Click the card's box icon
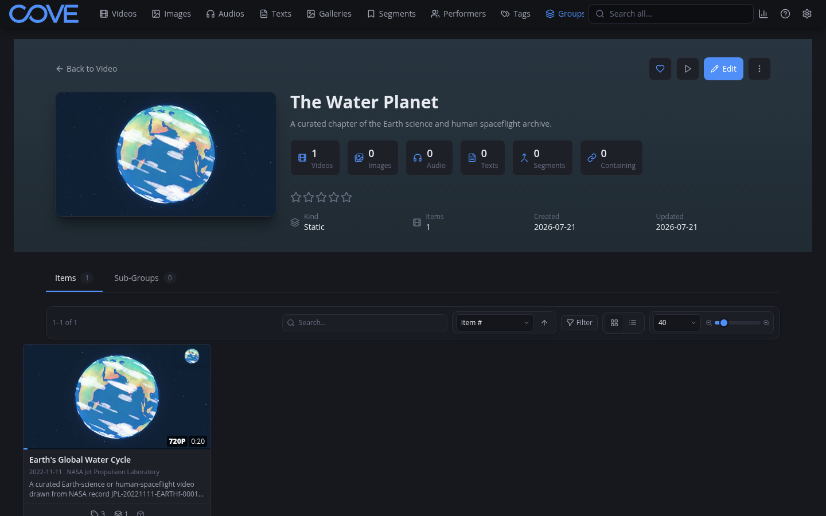The image size is (826, 516). (x=141, y=513)
